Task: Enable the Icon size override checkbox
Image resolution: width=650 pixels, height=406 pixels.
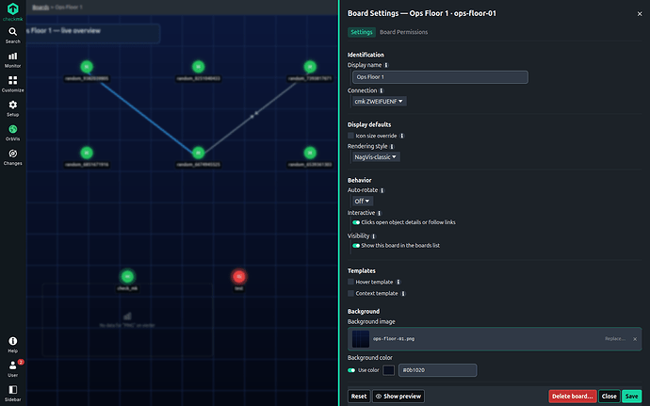Action: pos(350,136)
